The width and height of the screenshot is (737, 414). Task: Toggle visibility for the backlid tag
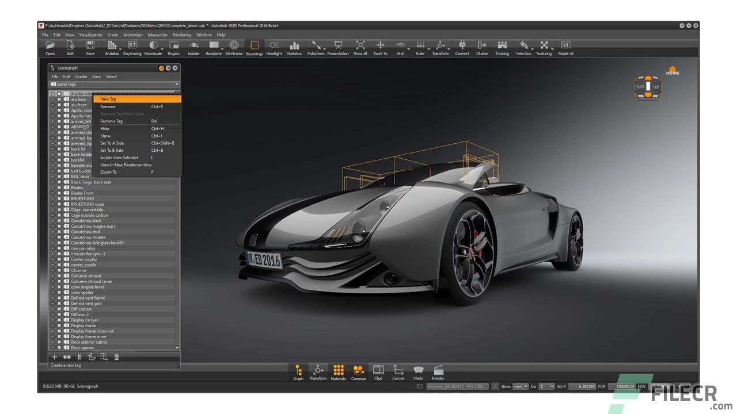pos(59,160)
